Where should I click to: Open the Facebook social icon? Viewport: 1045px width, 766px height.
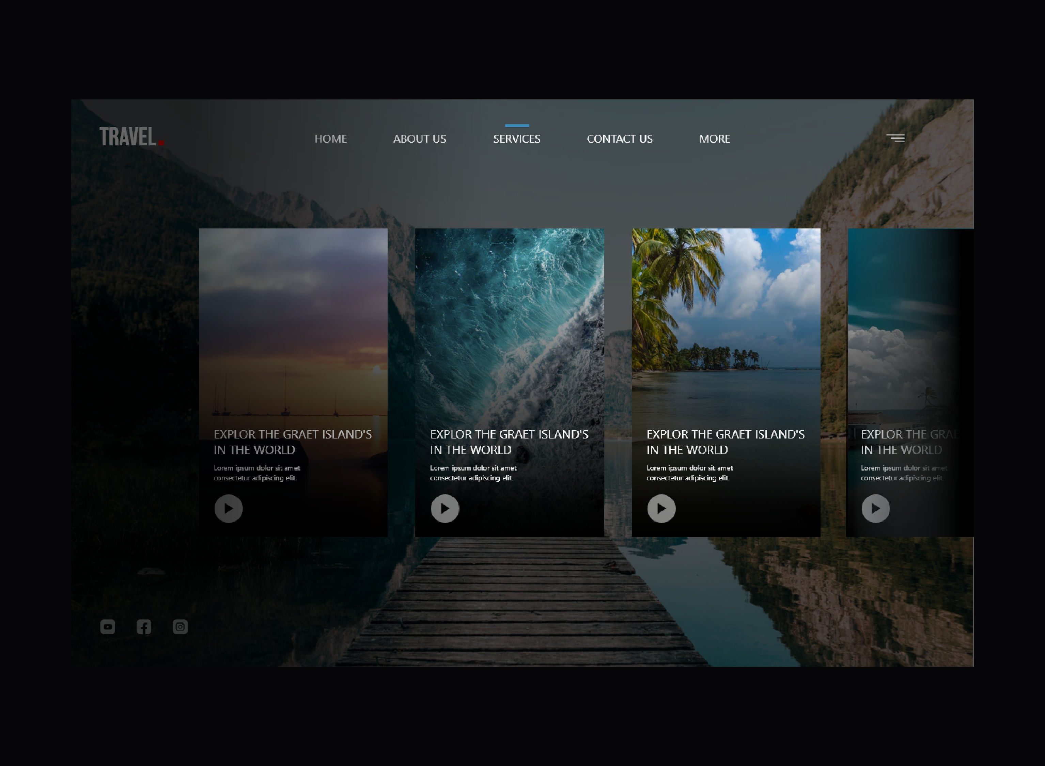coord(144,627)
